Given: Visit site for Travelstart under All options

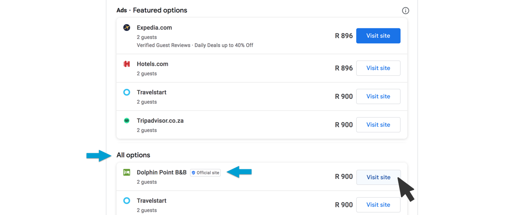Looking at the screenshot, I should (378, 205).
